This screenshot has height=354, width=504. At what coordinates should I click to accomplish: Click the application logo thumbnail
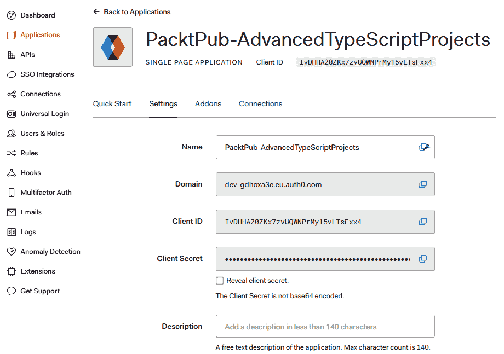(x=113, y=47)
